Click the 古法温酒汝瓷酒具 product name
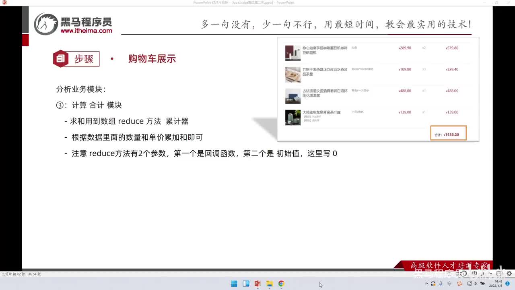 pyautogui.click(x=325, y=93)
